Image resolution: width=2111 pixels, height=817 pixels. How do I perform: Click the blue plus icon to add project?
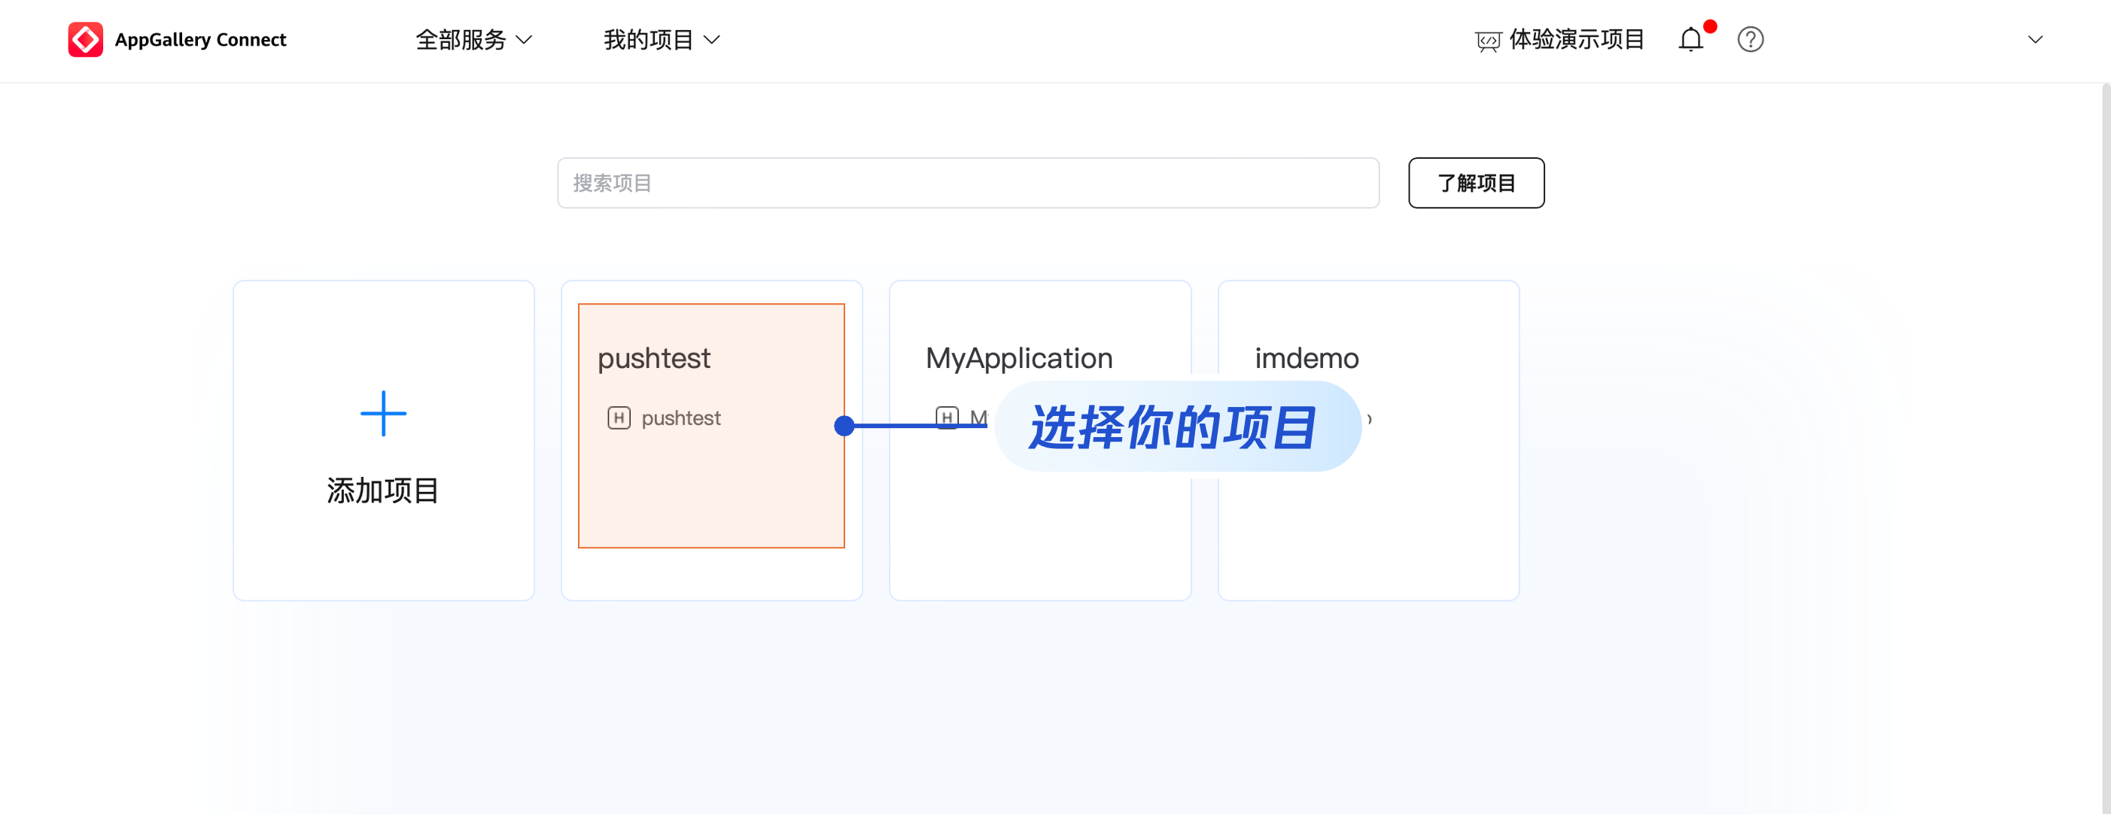coord(384,414)
